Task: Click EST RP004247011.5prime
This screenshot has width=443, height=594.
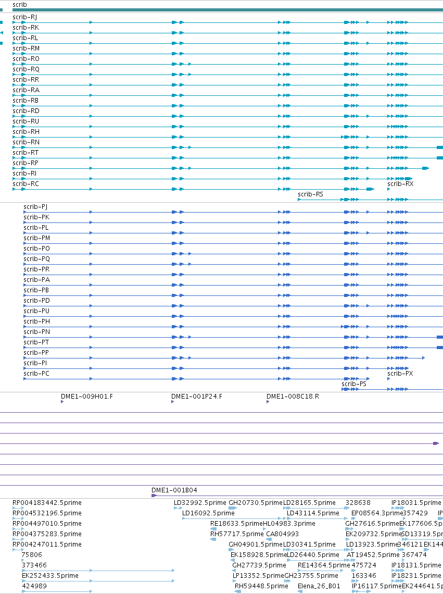Action: click(47, 544)
